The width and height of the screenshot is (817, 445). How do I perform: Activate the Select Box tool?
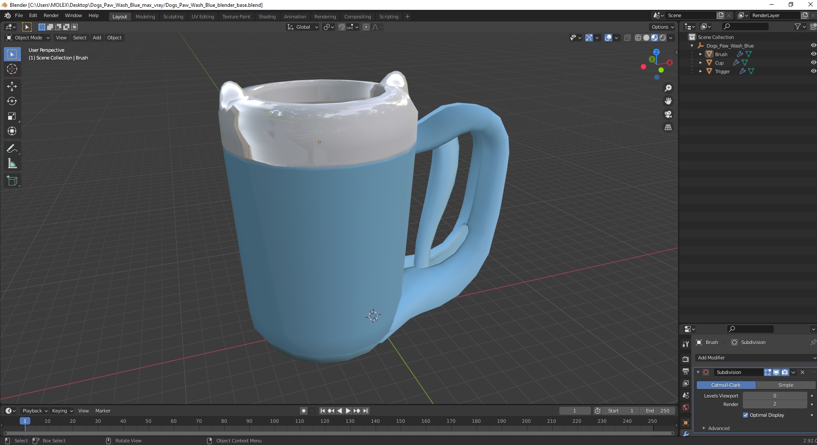(12, 54)
